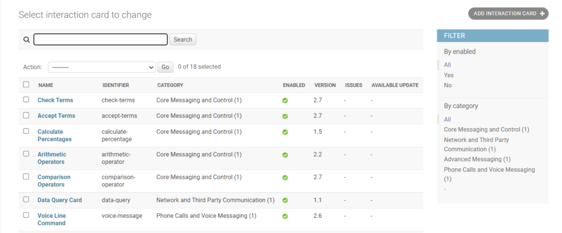Toggle the select-all checkbox in table header
This screenshot has width=562, height=233.
26,84
